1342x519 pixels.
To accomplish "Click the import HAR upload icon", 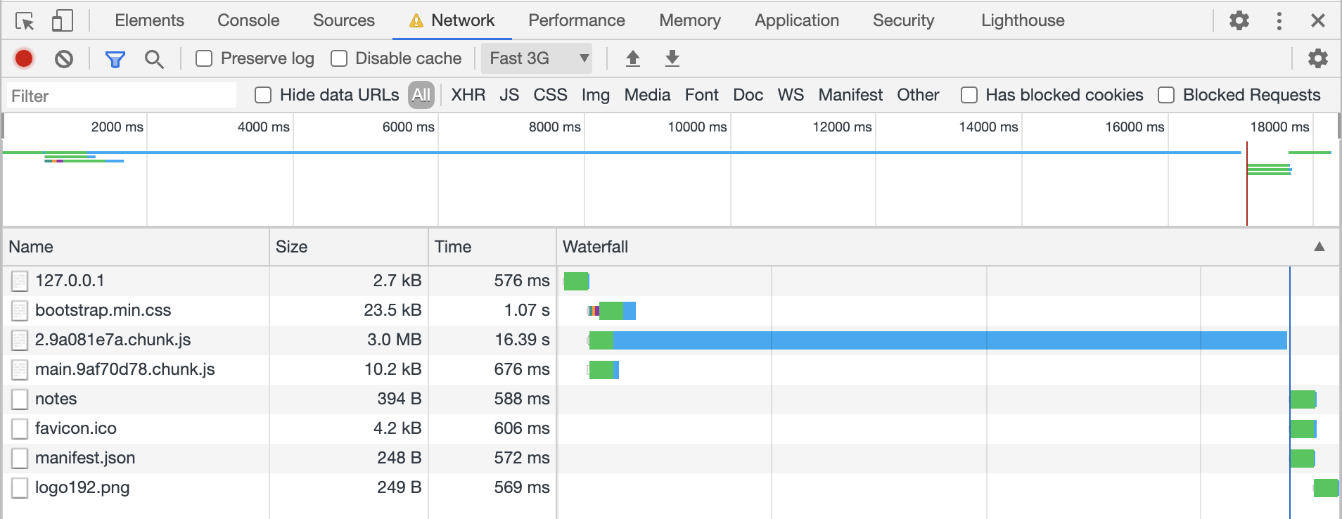I will [x=632, y=58].
